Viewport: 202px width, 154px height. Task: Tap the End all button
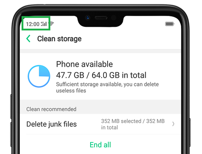click(x=100, y=145)
